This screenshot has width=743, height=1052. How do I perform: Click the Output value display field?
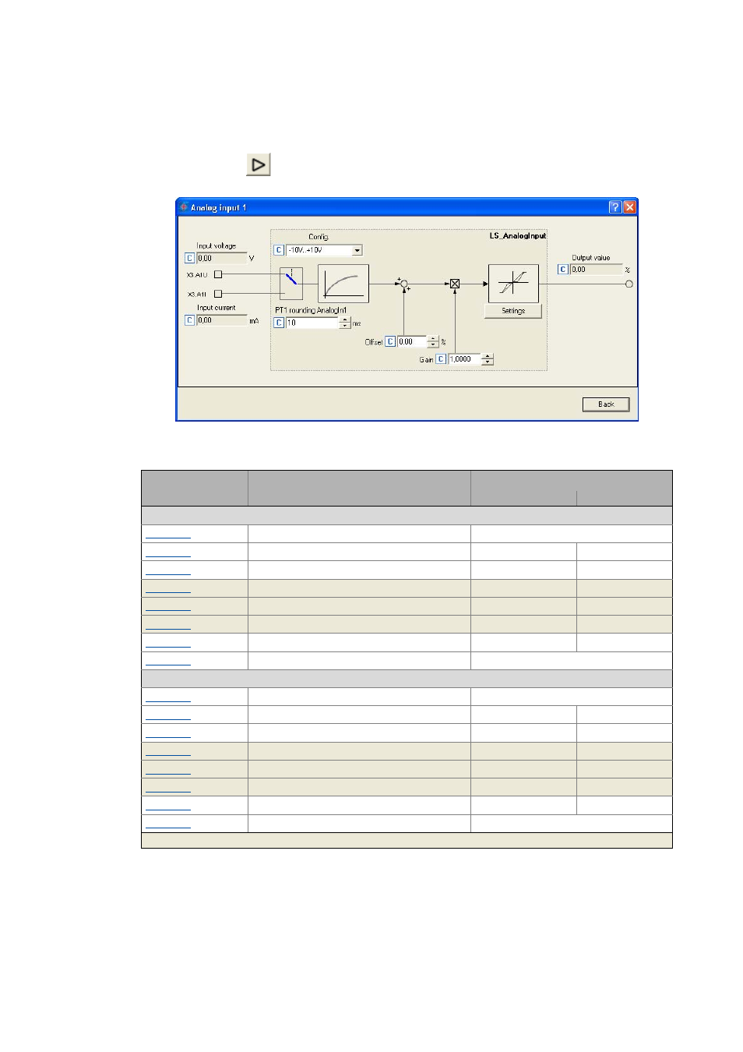pos(596,270)
